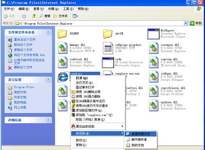Open the Views icon dropdown in toolbar

coord(75,16)
